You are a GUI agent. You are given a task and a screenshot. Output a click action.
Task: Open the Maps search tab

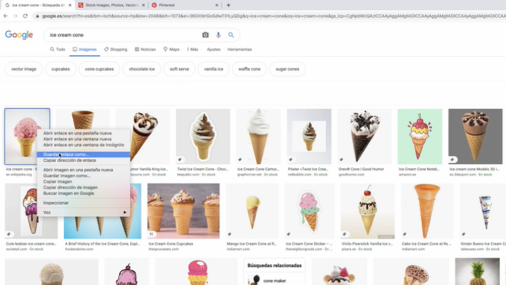(x=171, y=49)
